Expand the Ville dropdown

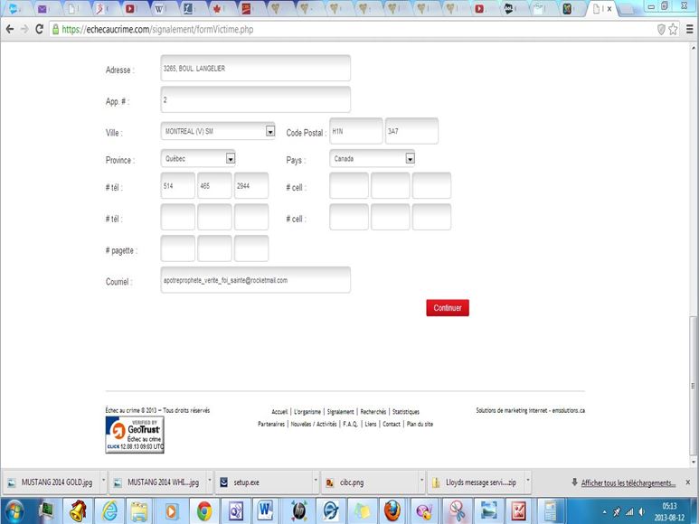pyautogui.click(x=269, y=132)
